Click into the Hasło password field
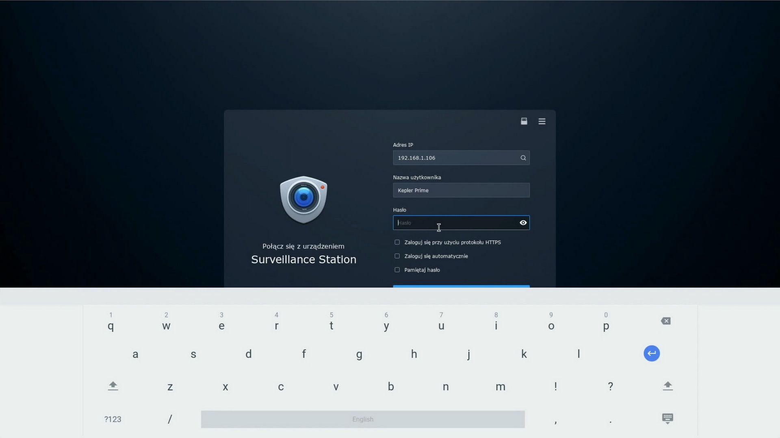This screenshot has height=438, width=780. pos(461,223)
